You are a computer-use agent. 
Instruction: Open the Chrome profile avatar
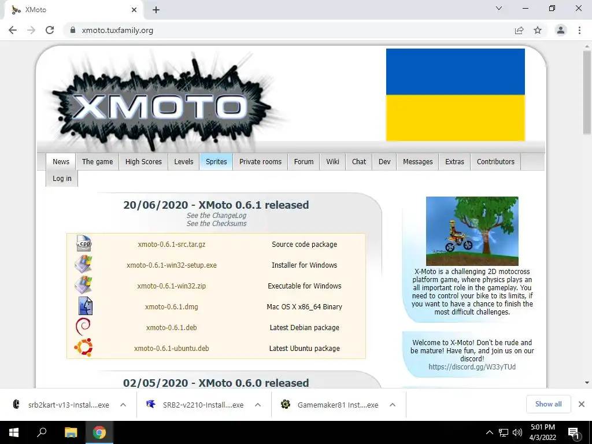pyautogui.click(x=561, y=30)
